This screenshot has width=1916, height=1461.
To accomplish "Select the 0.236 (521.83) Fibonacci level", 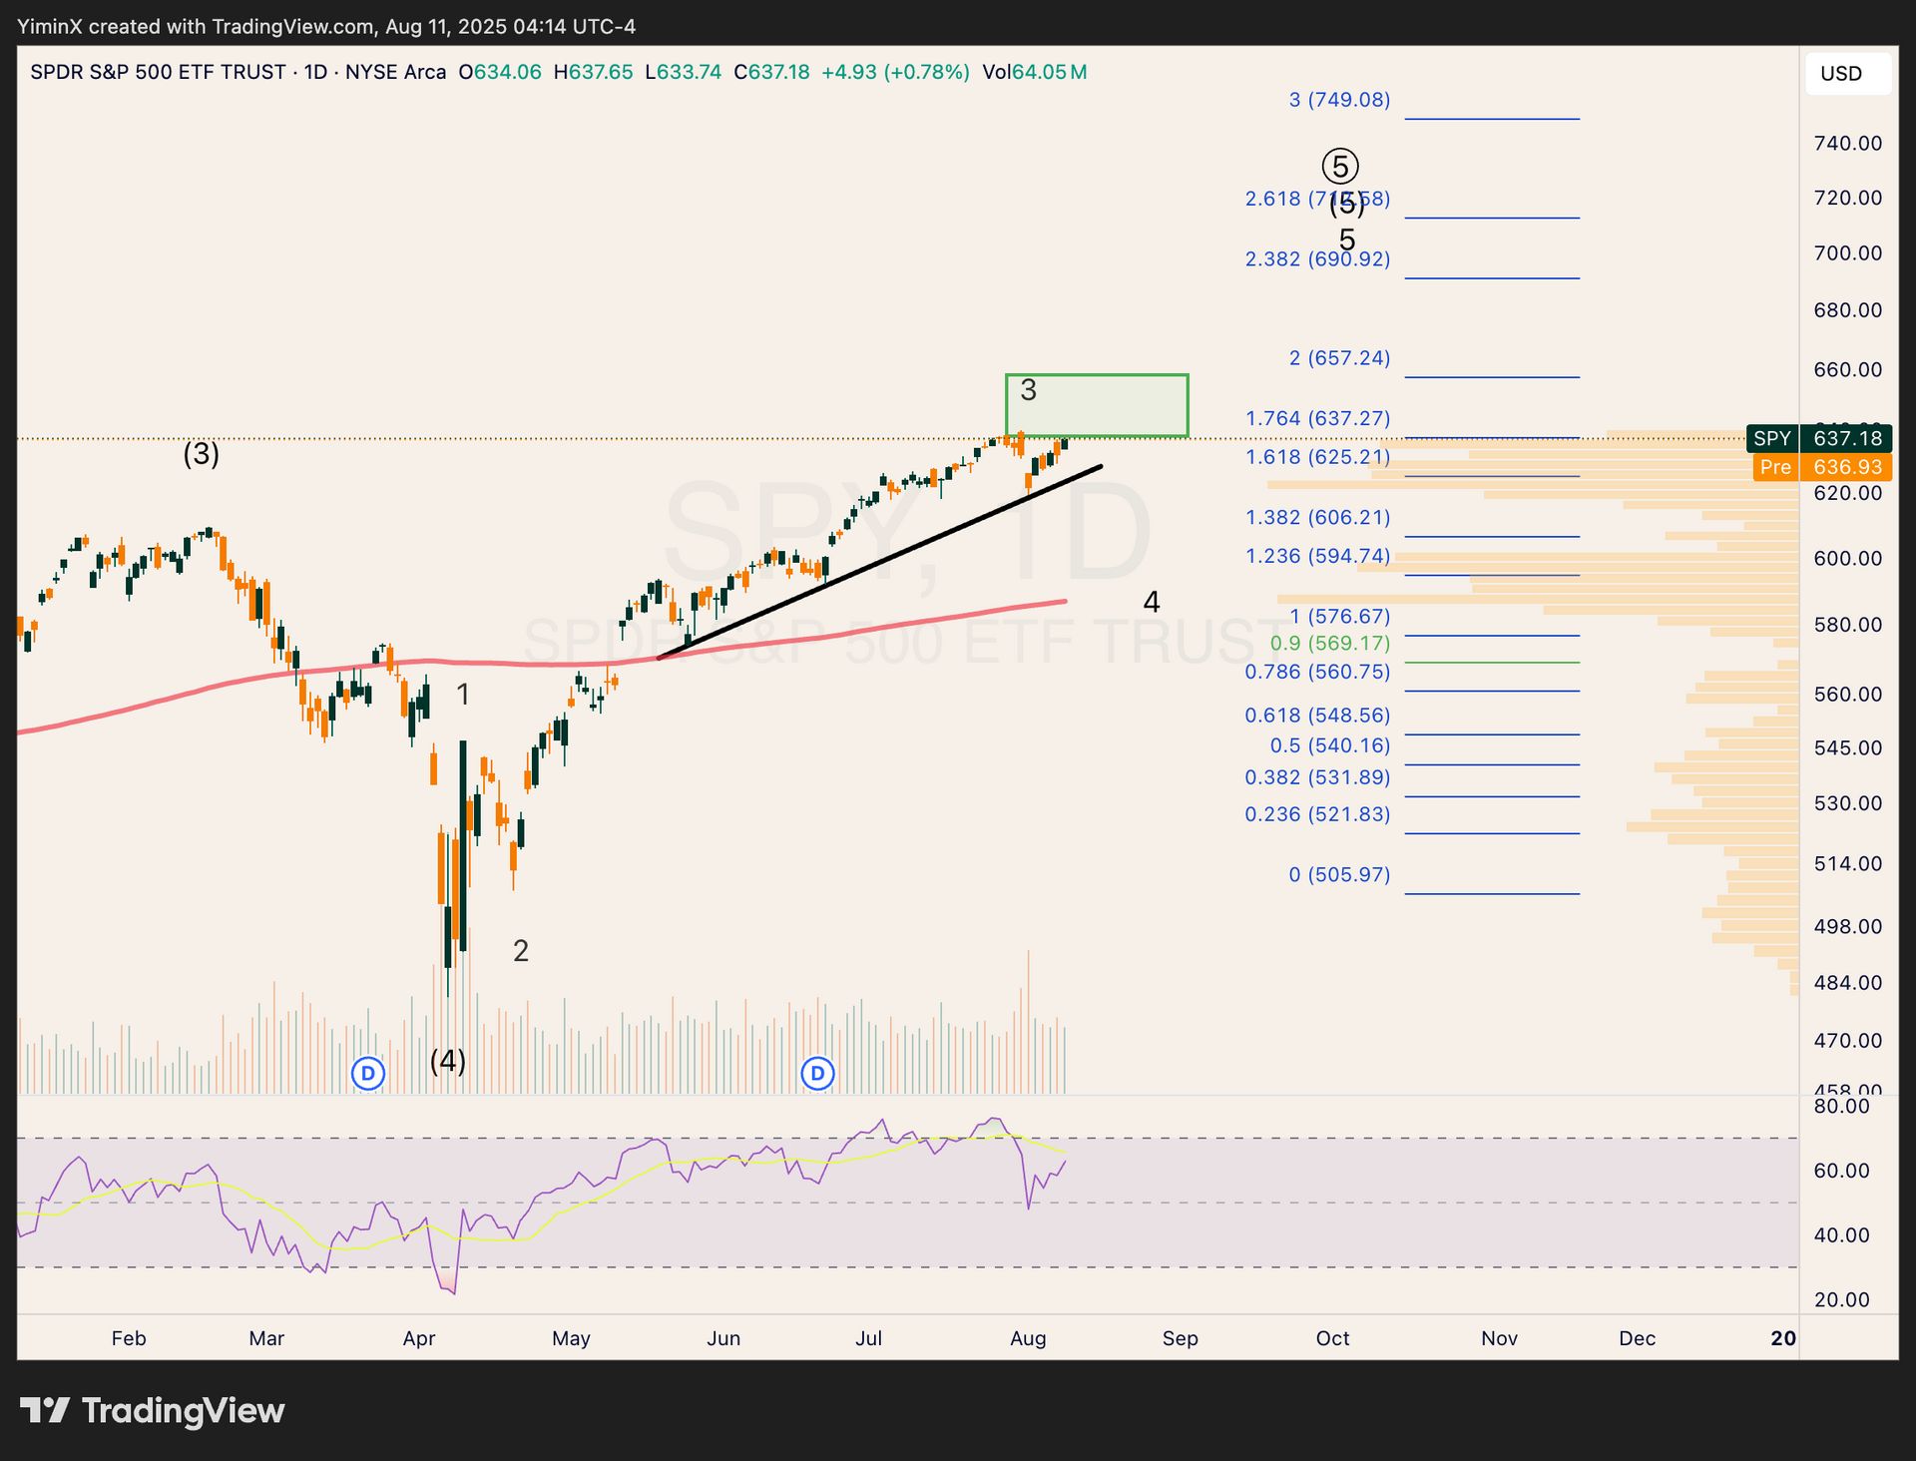I will coord(1317,814).
